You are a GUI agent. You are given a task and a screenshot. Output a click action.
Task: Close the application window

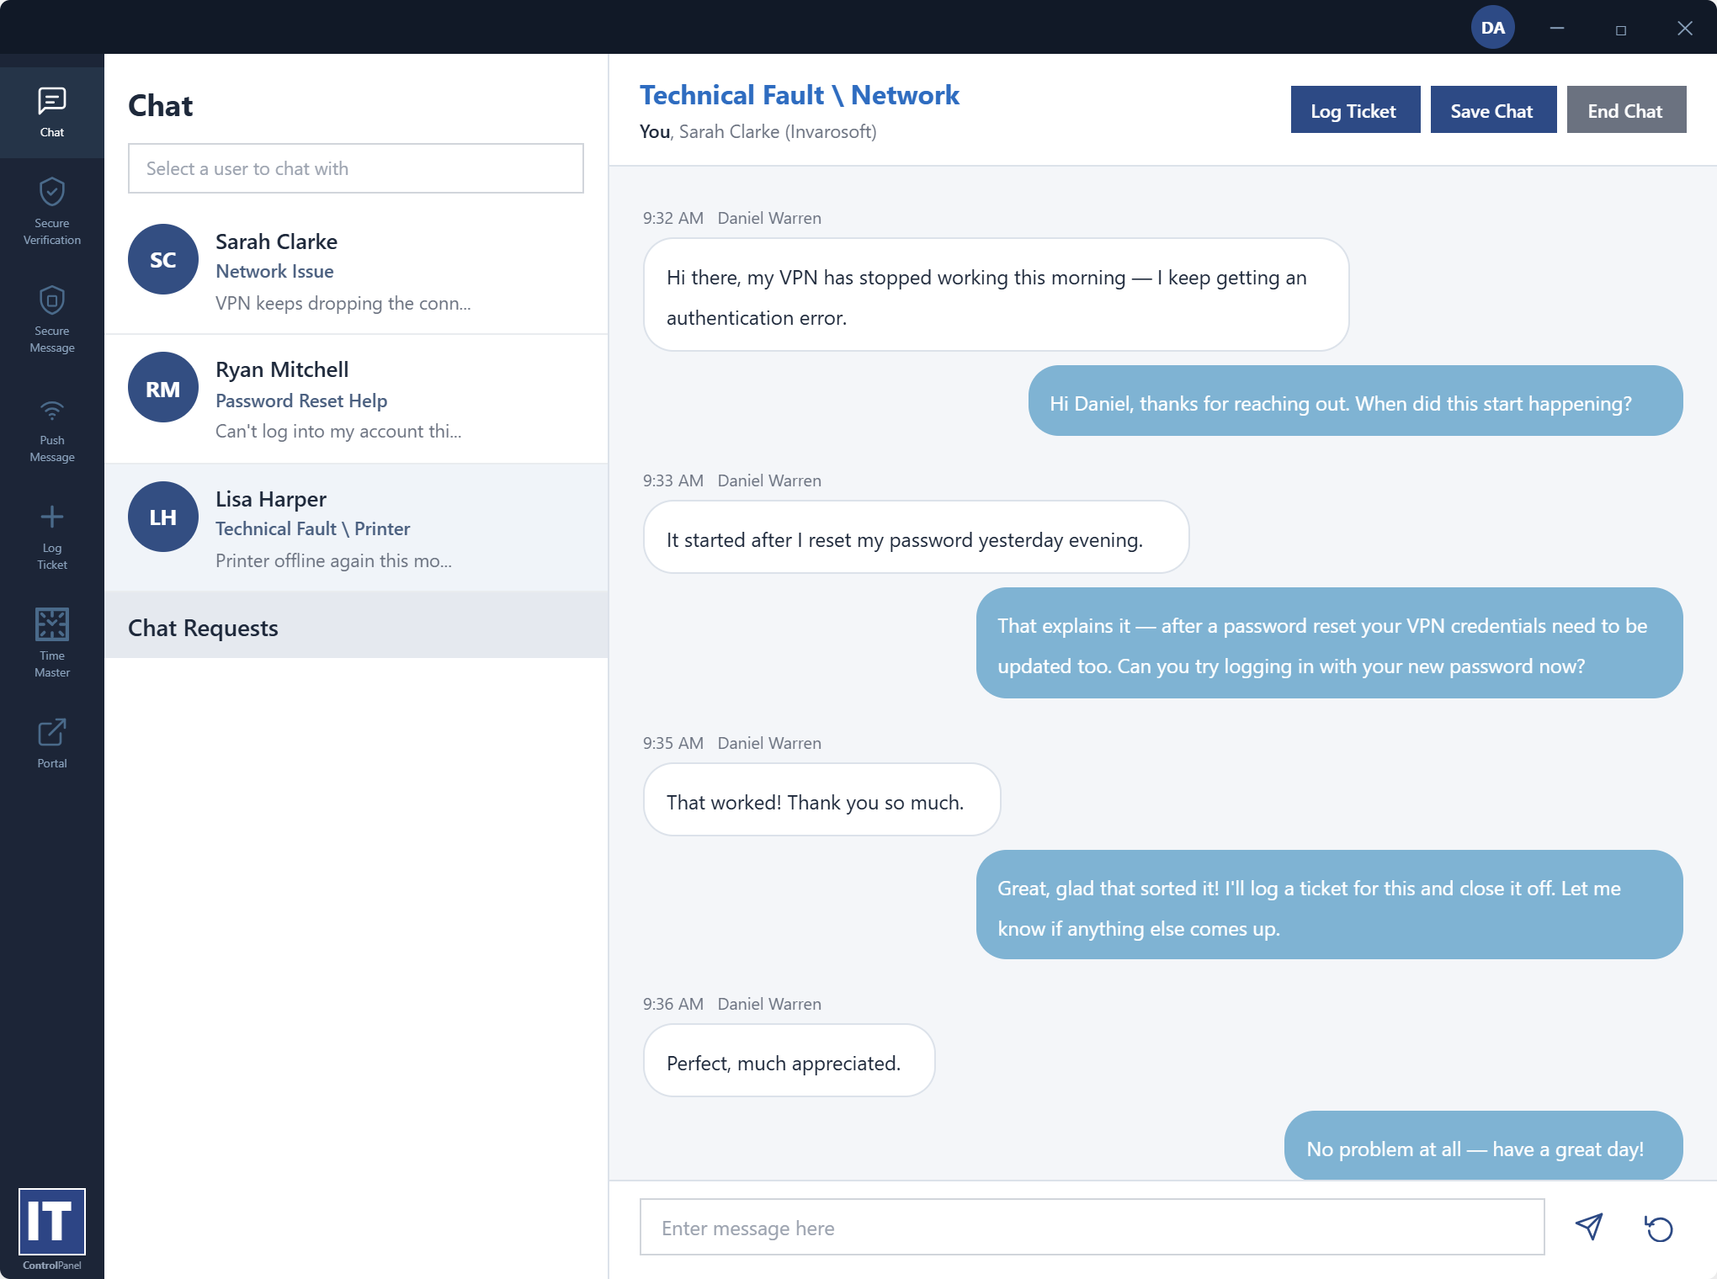tap(1685, 29)
